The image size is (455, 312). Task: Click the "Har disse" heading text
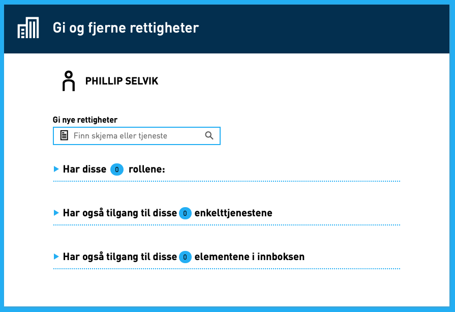point(84,169)
